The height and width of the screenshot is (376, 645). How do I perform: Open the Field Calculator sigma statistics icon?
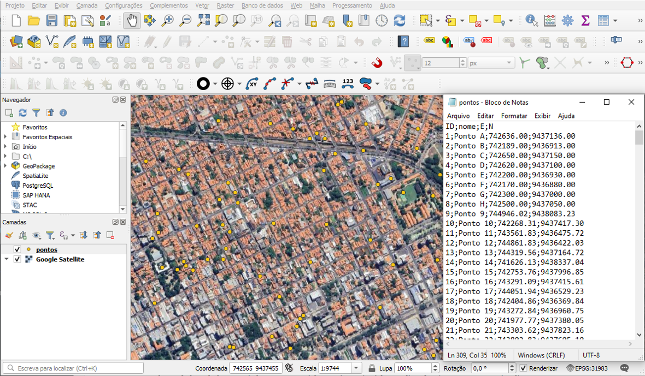coord(585,21)
